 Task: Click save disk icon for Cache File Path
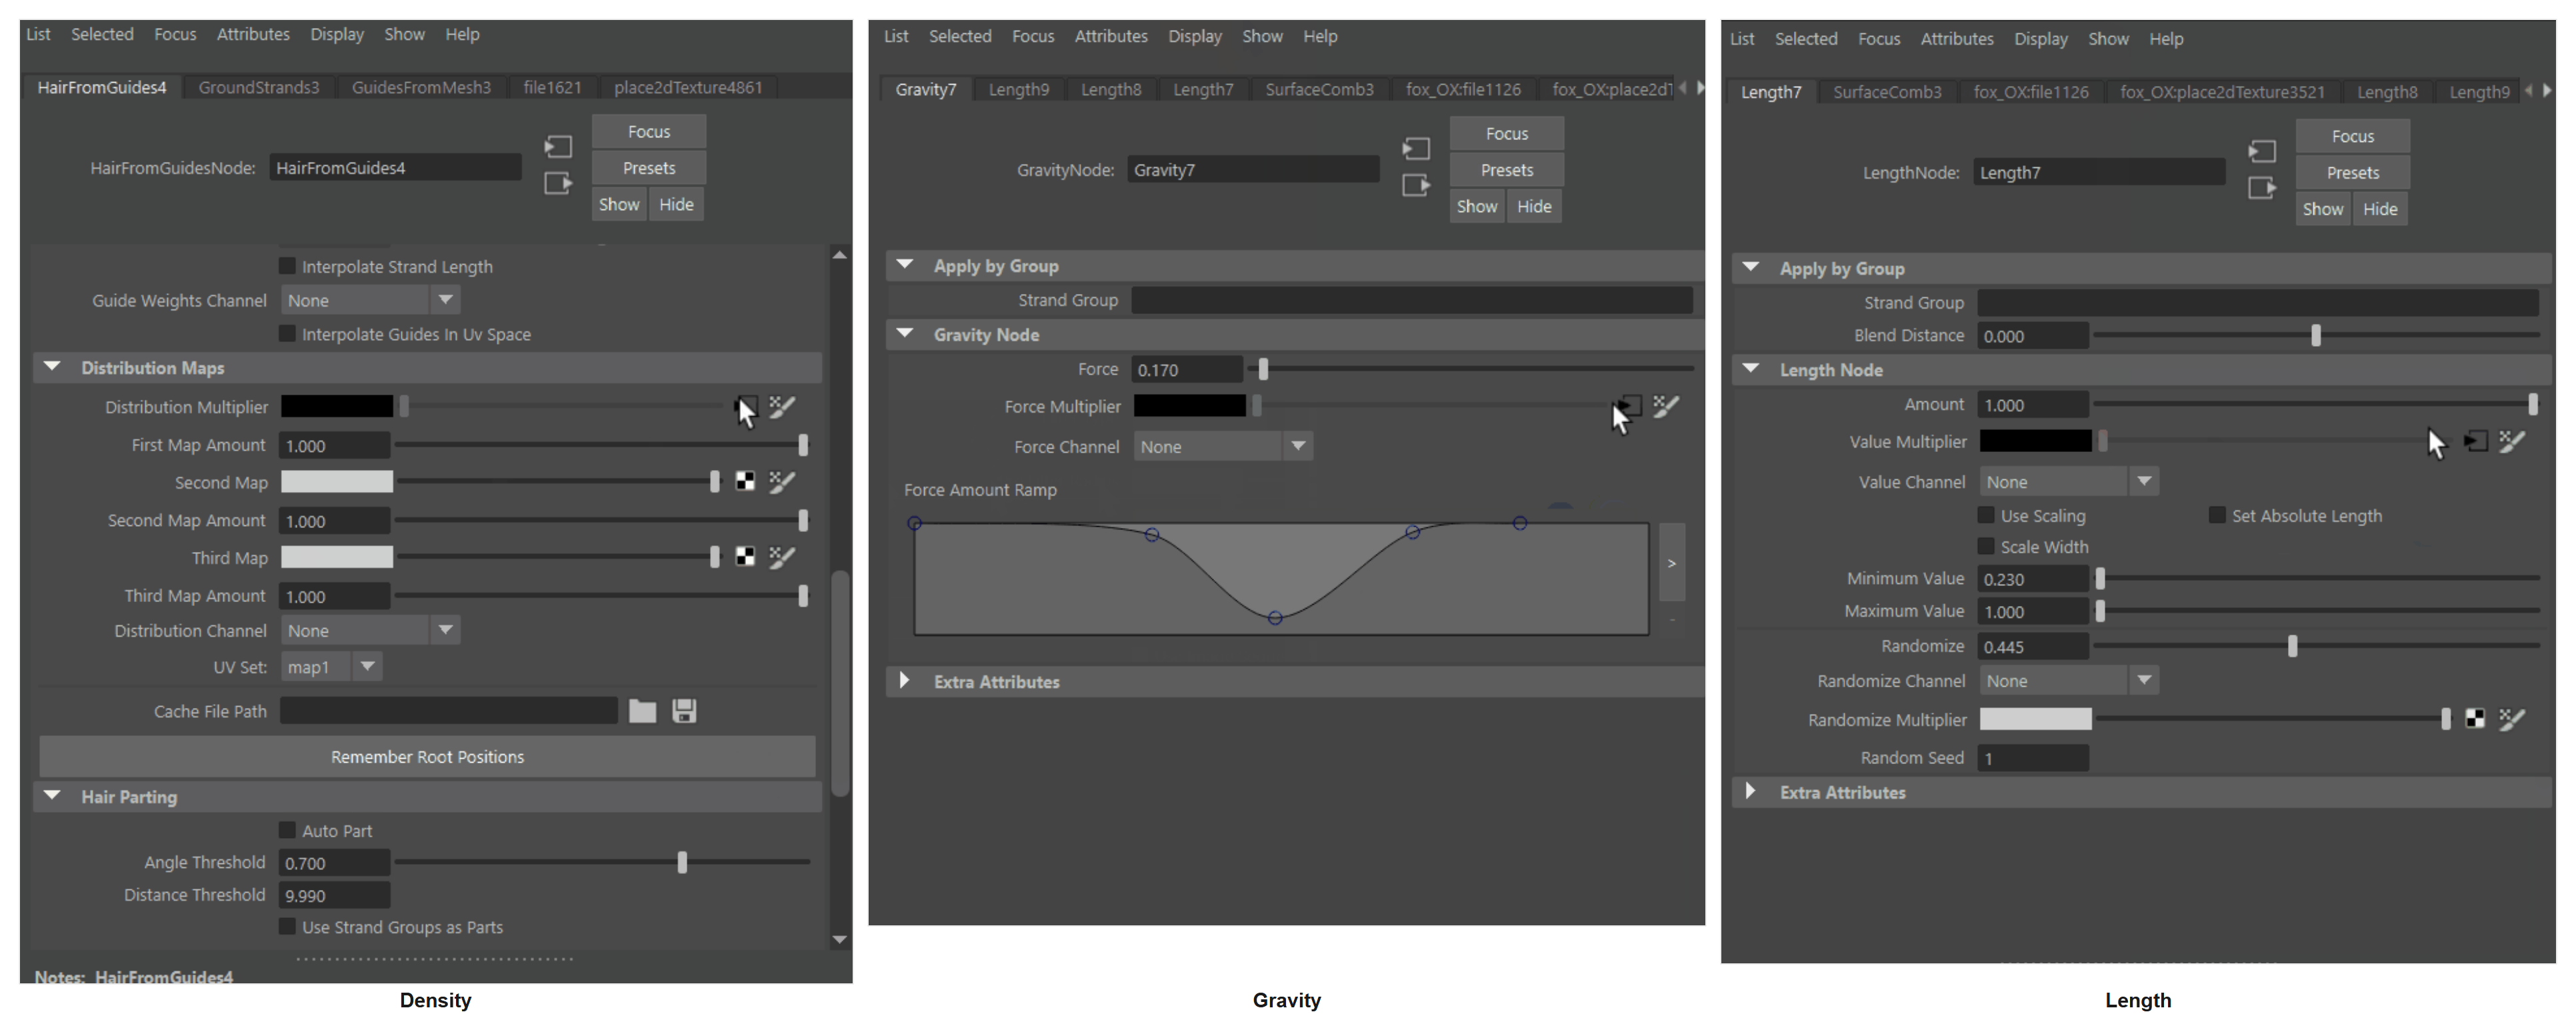[684, 711]
